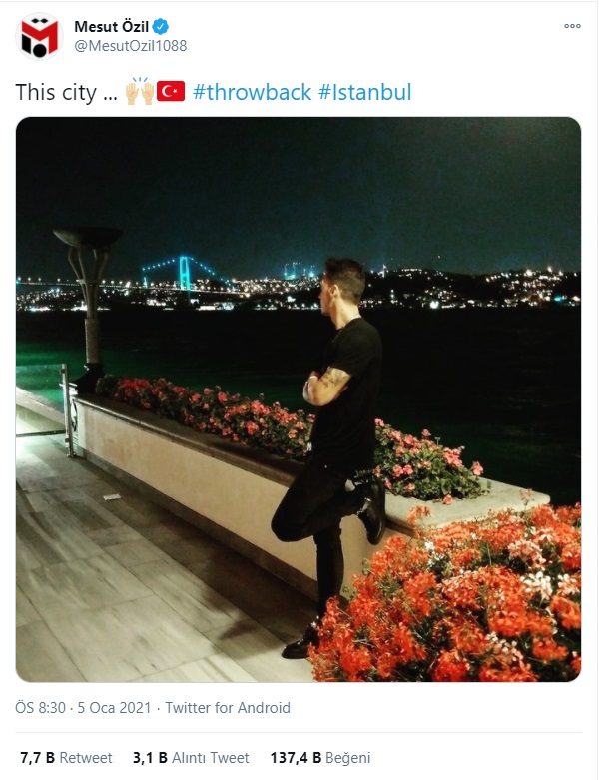Open the #Istanbul hashtag
This screenshot has width=600, height=780.
(x=364, y=92)
